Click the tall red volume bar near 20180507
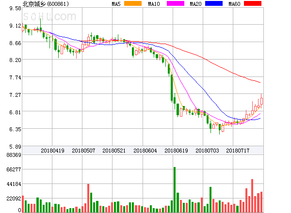The width and height of the screenshot is (291, 213). 88,198
